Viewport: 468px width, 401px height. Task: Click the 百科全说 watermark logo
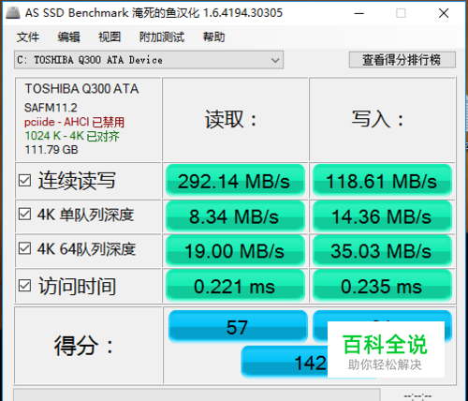(386, 349)
